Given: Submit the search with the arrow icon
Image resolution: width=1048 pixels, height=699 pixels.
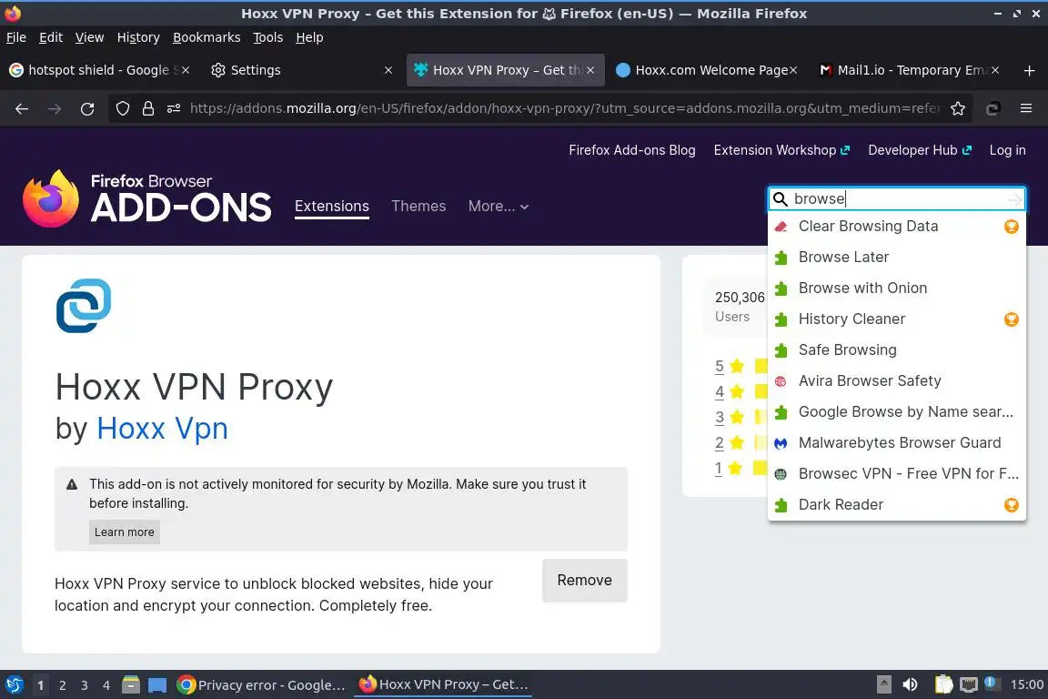Looking at the screenshot, I should pos(1014,199).
